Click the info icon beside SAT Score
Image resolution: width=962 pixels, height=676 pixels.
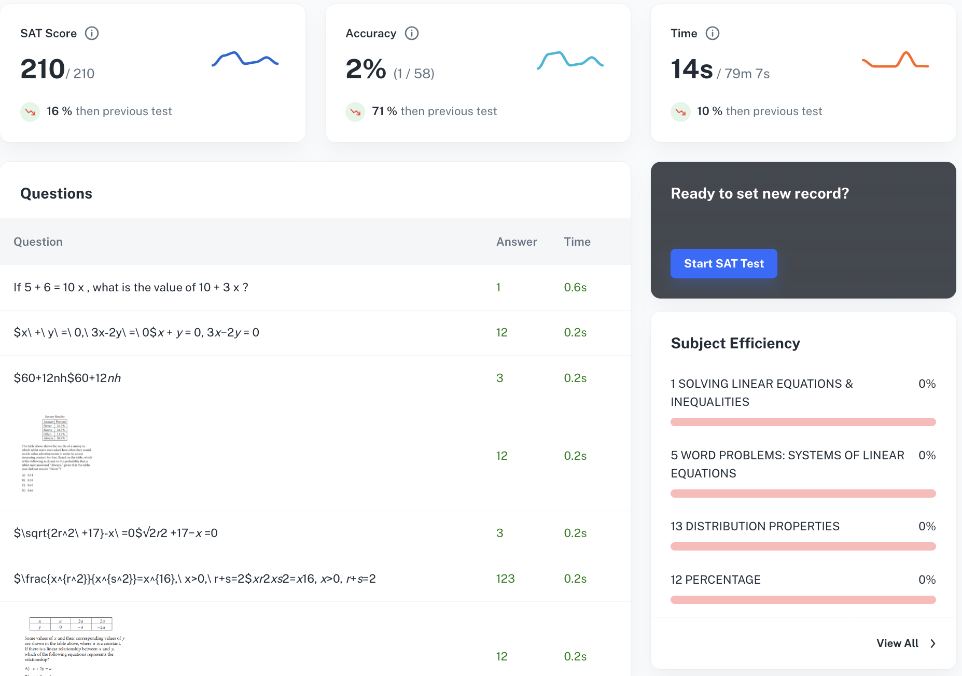coord(92,33)
